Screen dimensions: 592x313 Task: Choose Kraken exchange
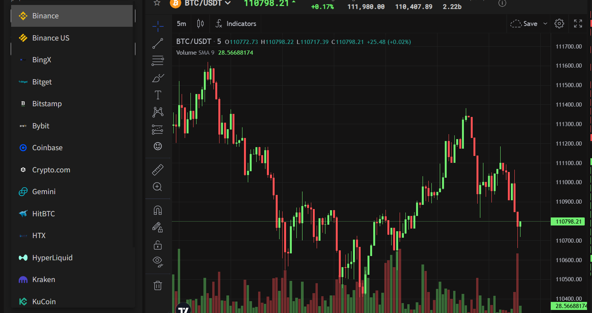[44, 280]
